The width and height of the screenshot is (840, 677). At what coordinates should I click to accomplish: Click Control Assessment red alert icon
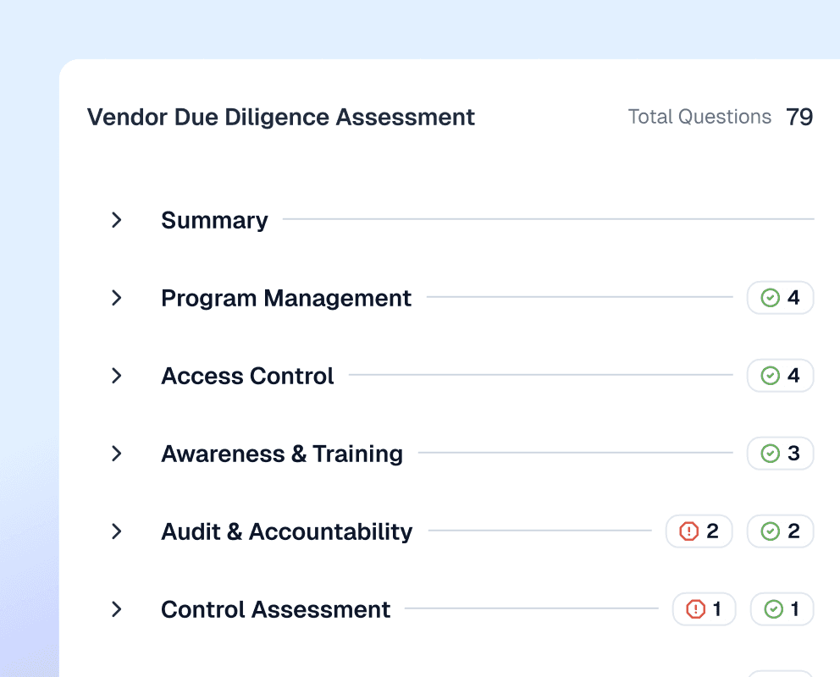click(695, 609)
